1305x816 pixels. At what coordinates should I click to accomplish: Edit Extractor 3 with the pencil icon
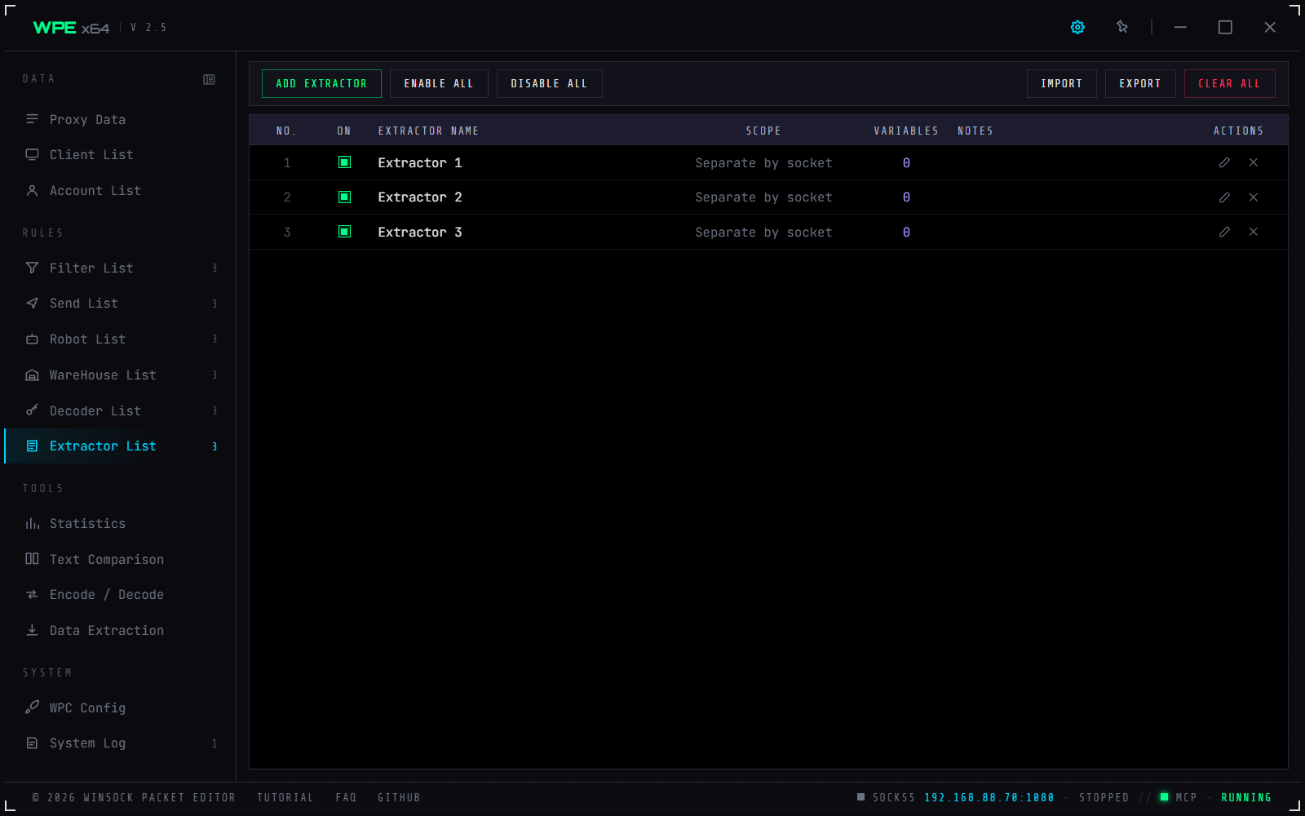[x=1224, y=232]
